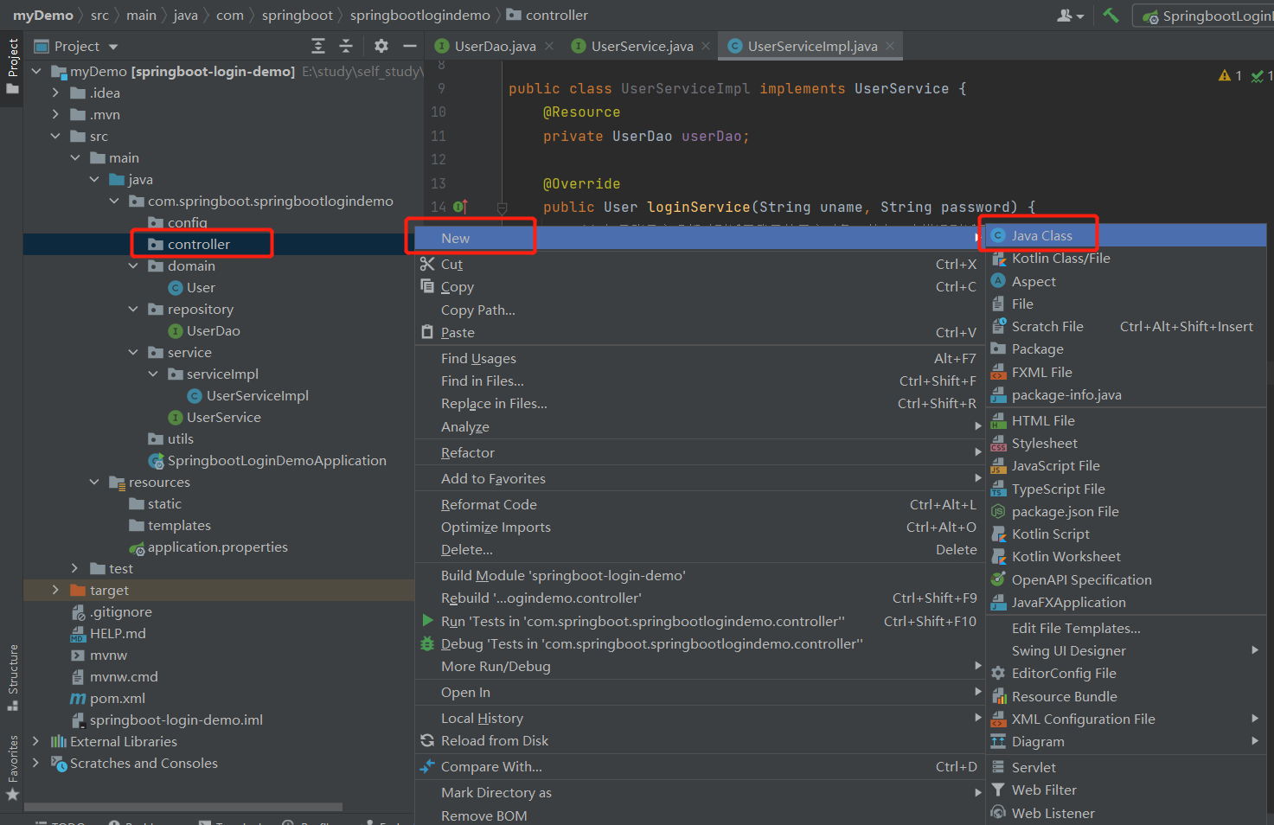Collapse the repository package

[133, 309]
